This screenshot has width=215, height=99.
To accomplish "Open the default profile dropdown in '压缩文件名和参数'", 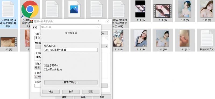I will pos(106,47).
